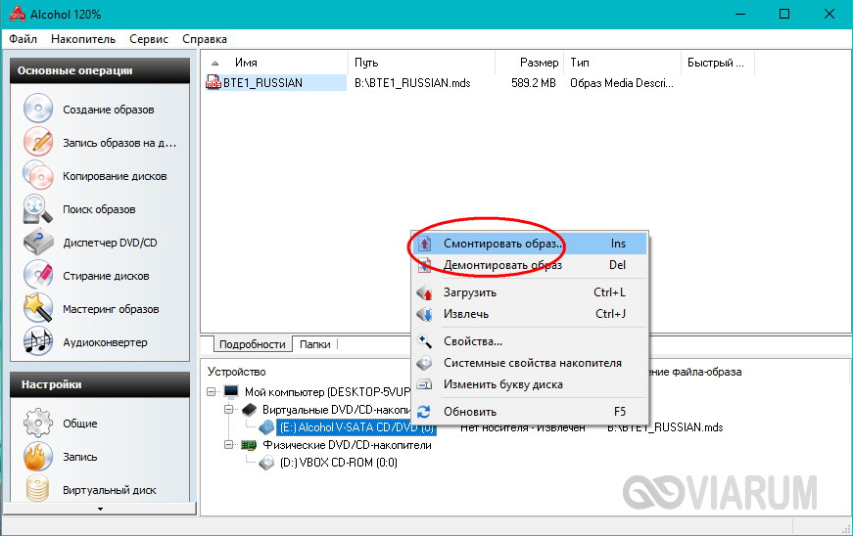The height and width of the screenshot is (536, 853).
Task: Click the Запись flame settings icon
Action: pyautogui.click(x=38, y=456)
